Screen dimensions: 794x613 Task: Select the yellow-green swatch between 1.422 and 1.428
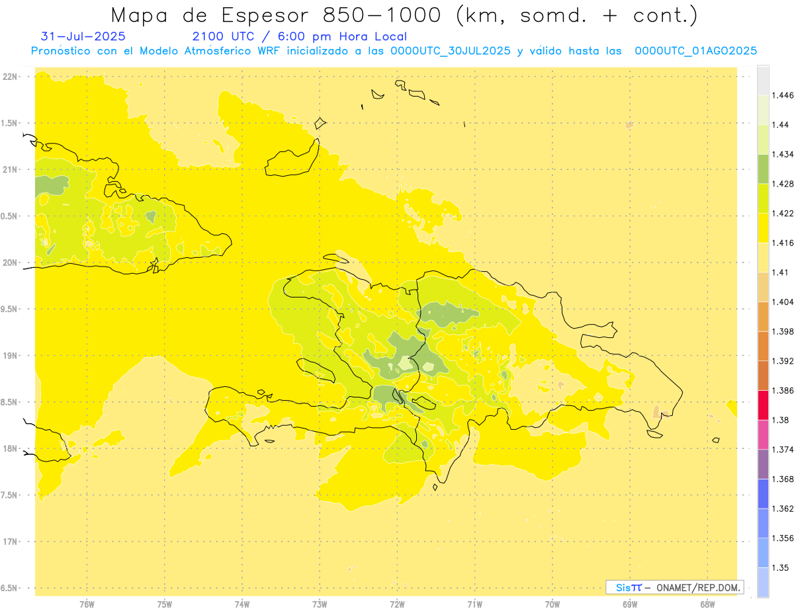763,198
